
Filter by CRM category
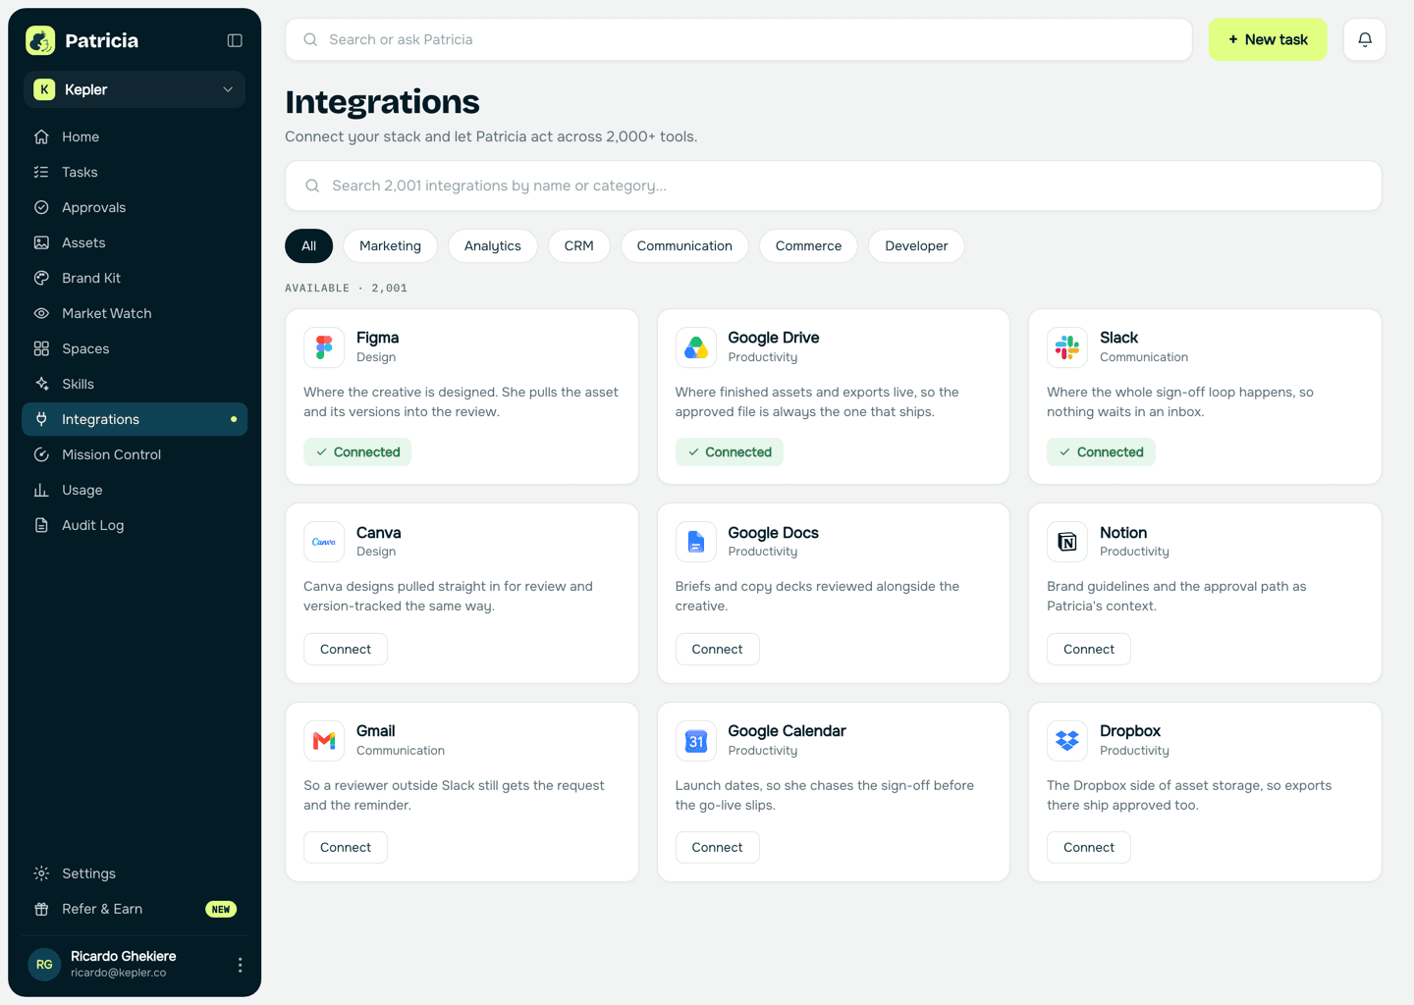579,245
